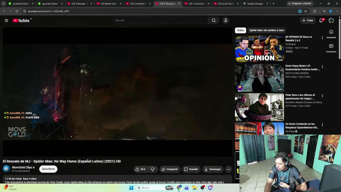This screenshot has width=341, height=192.
Task: Switch to the Canserbero tab
Action: coord(139,4)
